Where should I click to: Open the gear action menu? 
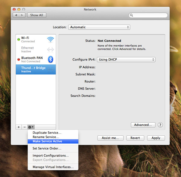pyautogui.click(x=31, y=127)
